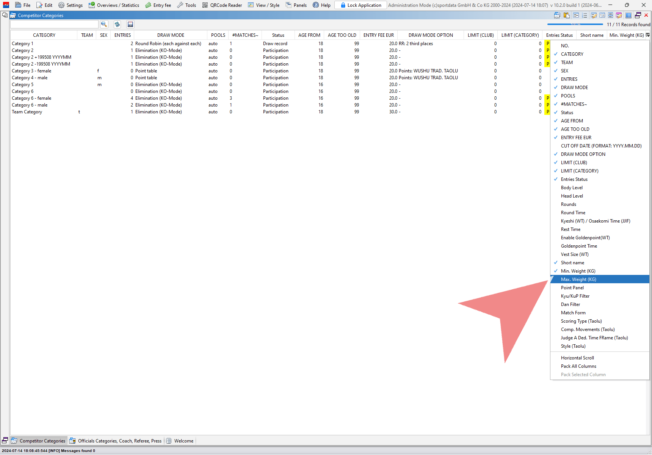Click the red X panel close icon

click(x=646, y=15)
